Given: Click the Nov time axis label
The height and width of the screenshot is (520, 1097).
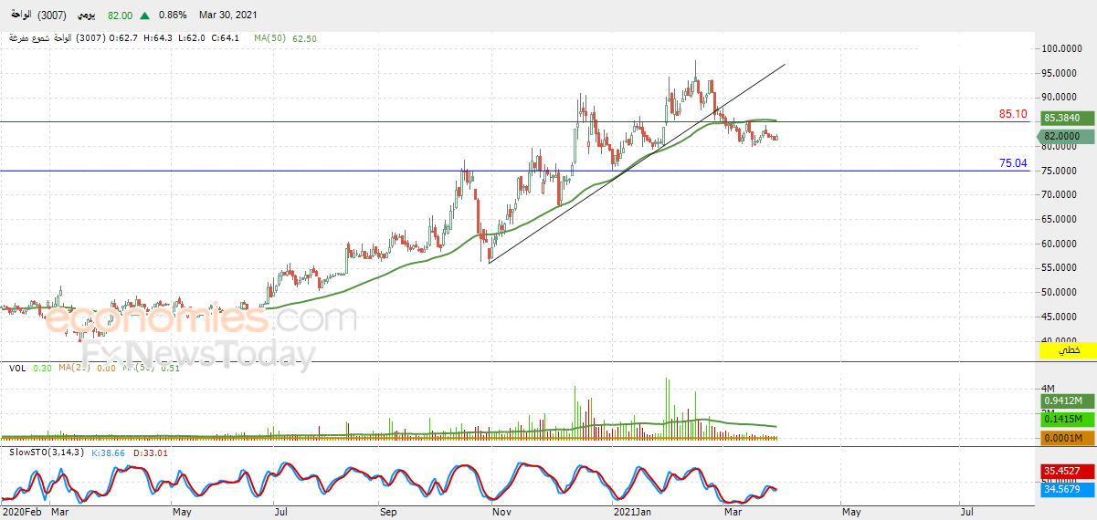Looking at the screenshot, I should point(501,513).
